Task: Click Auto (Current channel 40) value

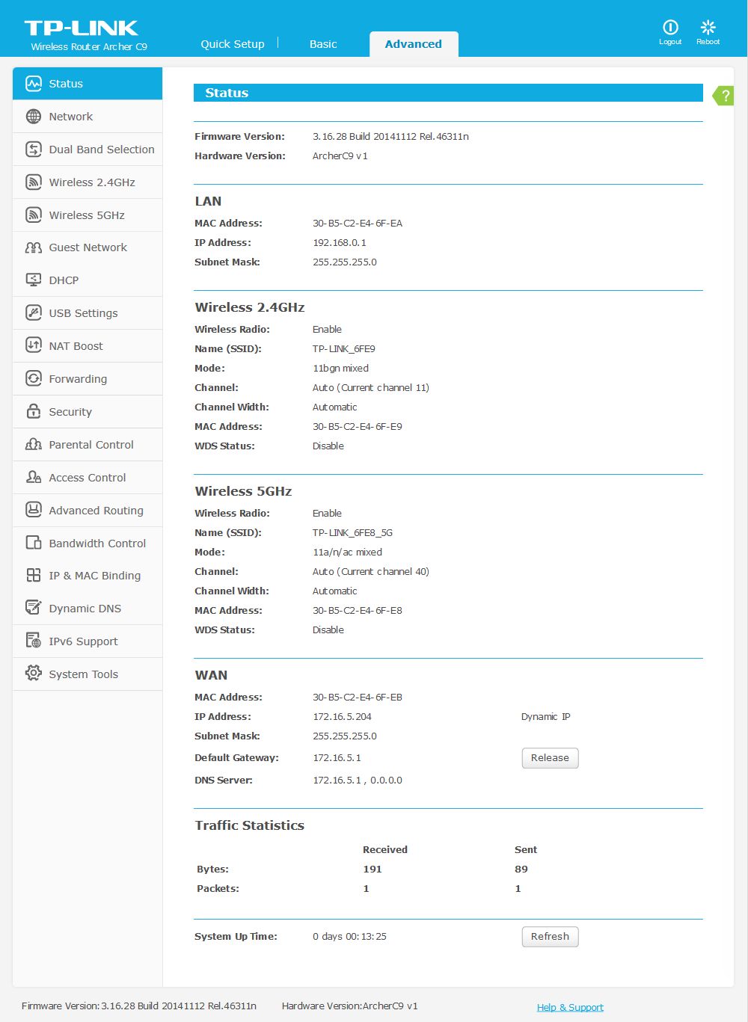Action: point(371,572)
